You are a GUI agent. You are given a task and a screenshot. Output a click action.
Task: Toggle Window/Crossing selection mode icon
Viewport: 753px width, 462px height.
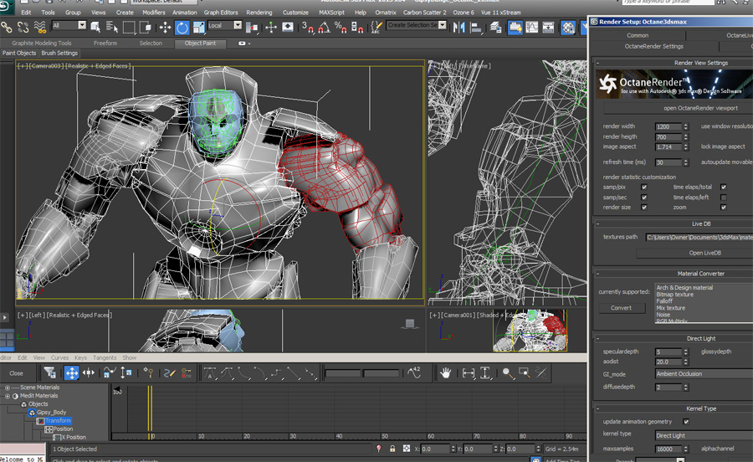pos(145,28)
